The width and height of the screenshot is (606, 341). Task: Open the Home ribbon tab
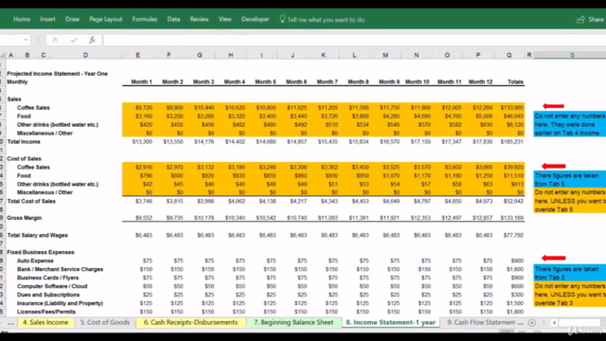(x=22, y=19)
